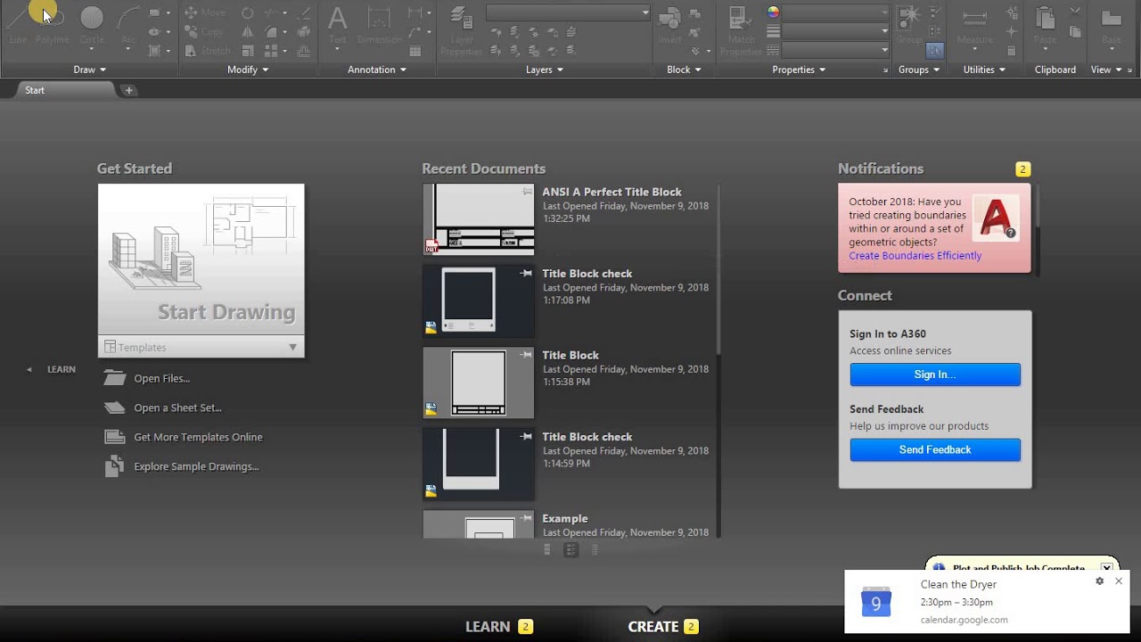Click the Start Drawing tile
Screen dimensions: 1141x642
click(201, 259)
